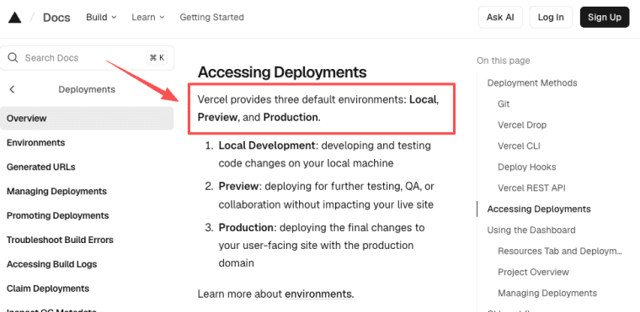Image resolution: width=640 pixels, height=312 pixels.
Task: Click the Docs header link
Action: point(56,18)
